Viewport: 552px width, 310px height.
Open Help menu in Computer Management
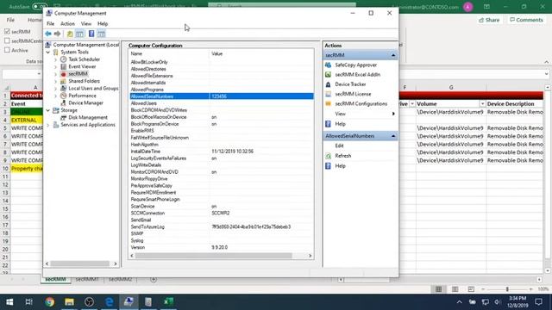point(103,23)
